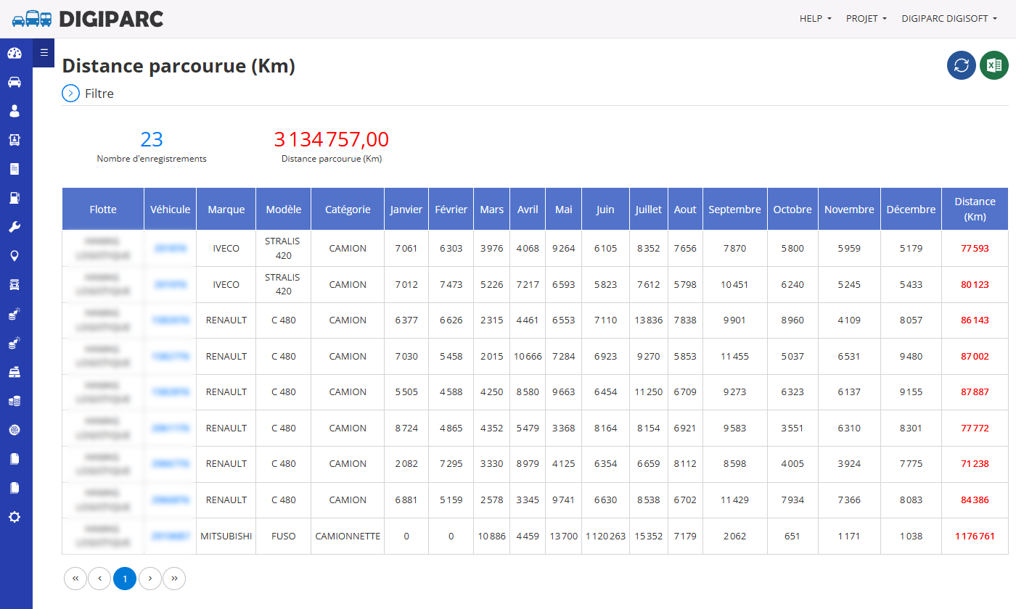This screenshot has width=1016, height=609.
Task: Click the Juin column header
Action: (605, 210)
